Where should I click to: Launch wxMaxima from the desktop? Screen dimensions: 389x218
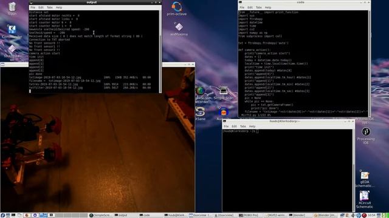[179, 29]
